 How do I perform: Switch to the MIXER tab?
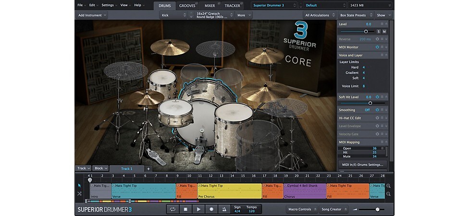210,6
